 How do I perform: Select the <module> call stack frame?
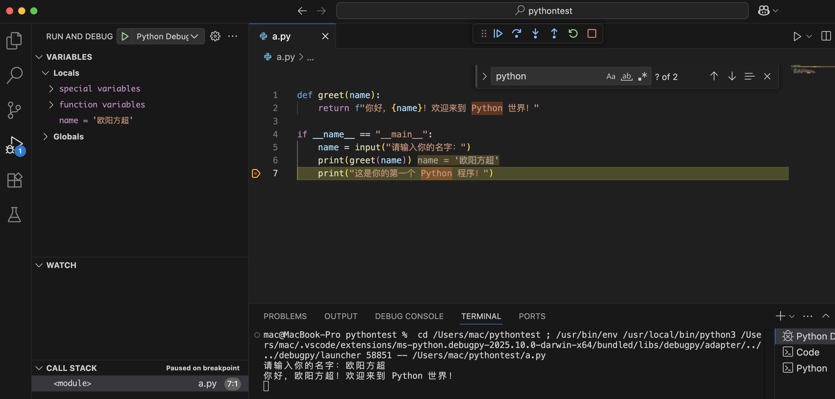click(x=140, y=383)
